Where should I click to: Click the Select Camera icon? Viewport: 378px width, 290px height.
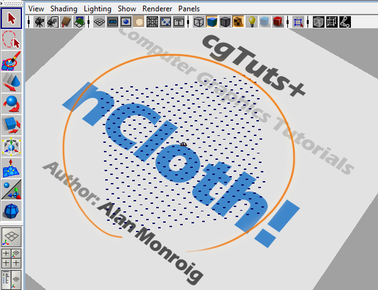click(39, 22)
